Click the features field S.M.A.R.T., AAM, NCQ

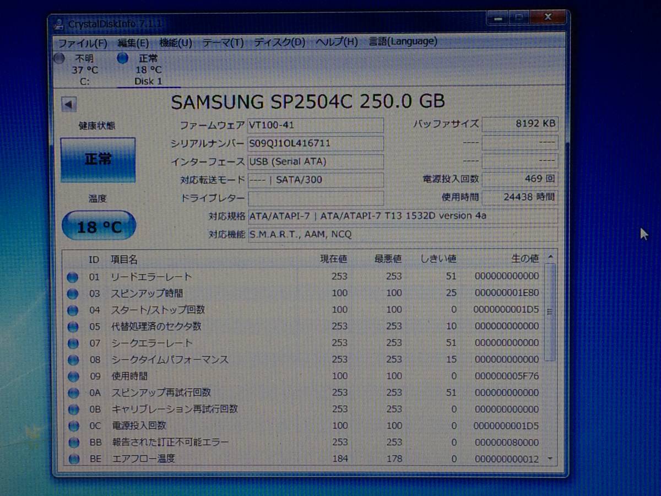click(403, 234)
